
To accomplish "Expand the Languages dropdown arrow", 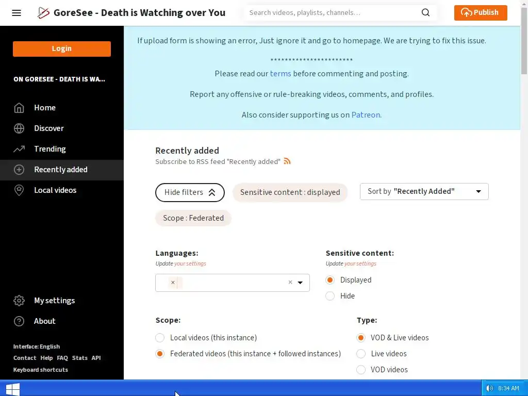I will tap(300, 283).
